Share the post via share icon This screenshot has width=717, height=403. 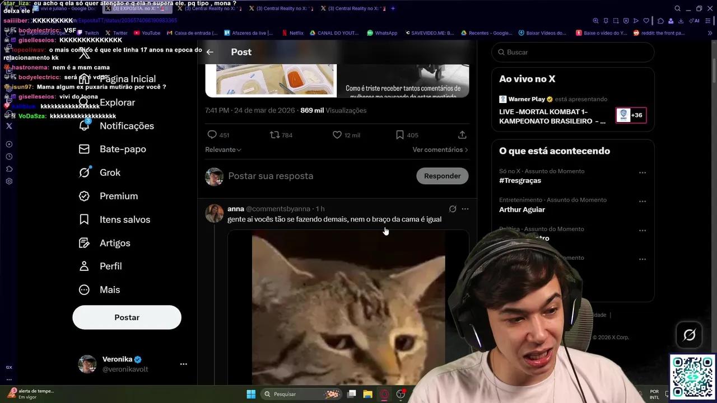(x=462, y=135)
